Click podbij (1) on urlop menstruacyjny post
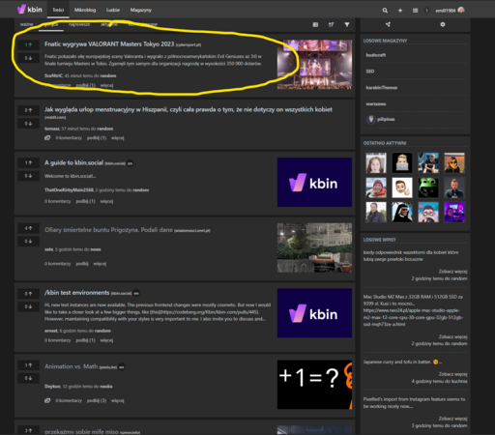Screen dimensions: 495x435 97,138
